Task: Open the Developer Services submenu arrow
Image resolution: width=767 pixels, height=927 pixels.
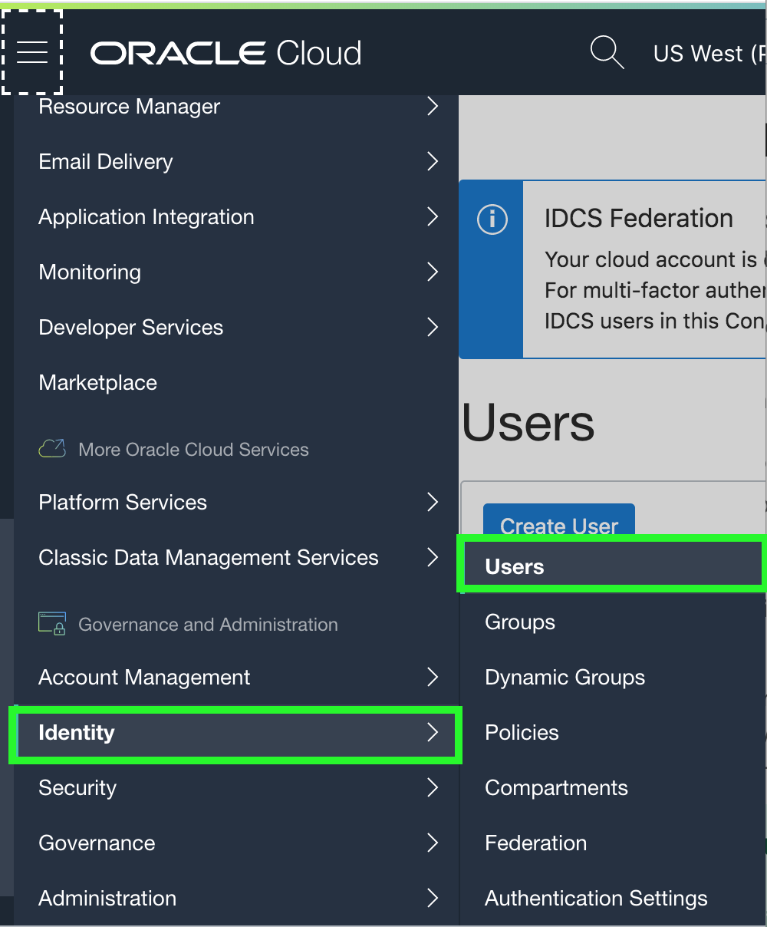Action: pos(433,327)
